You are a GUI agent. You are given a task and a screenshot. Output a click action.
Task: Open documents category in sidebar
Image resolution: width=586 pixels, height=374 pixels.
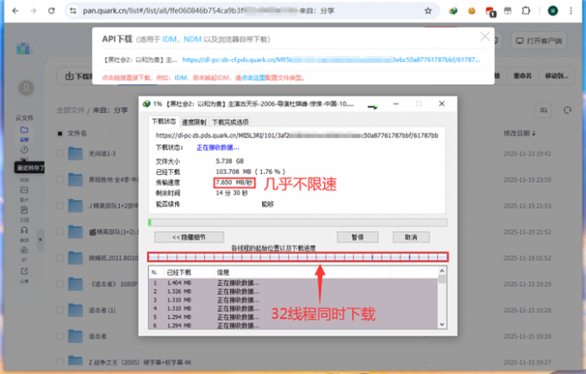[x=24, y=210]
